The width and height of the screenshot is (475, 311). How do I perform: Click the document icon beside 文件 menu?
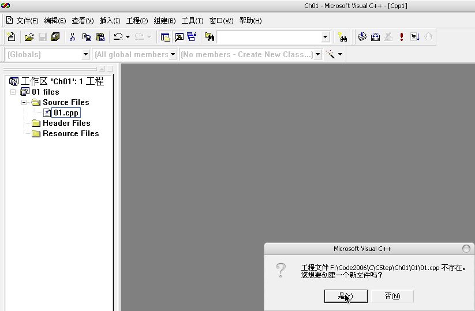click(x=10, y=20)
